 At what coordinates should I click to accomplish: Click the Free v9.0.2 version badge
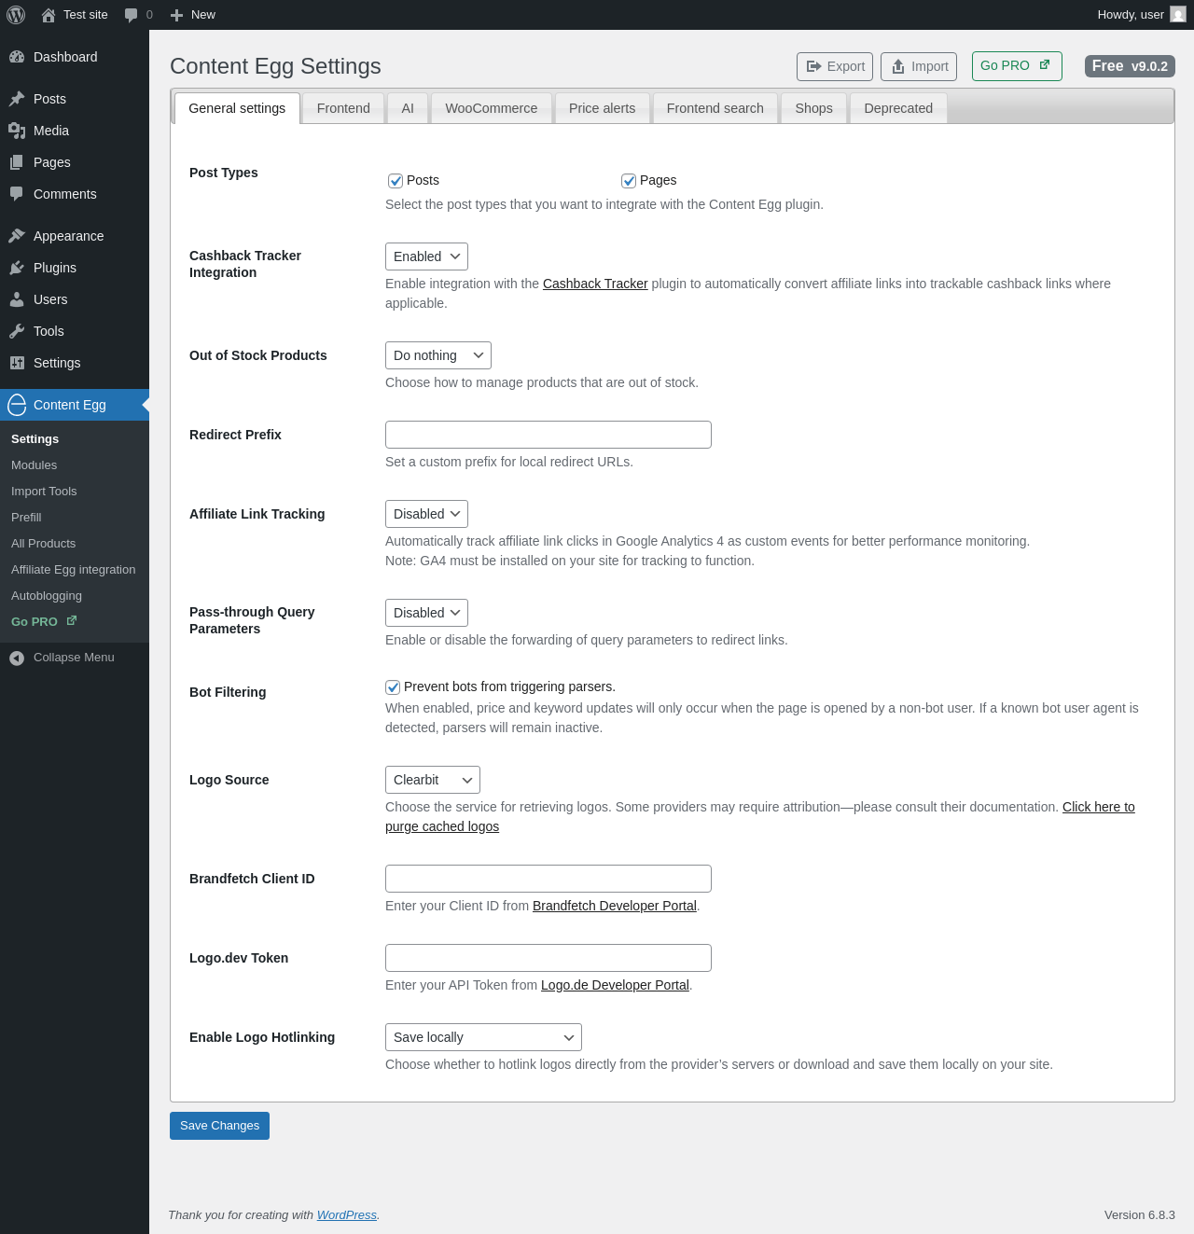click(x=1130, y=66)
